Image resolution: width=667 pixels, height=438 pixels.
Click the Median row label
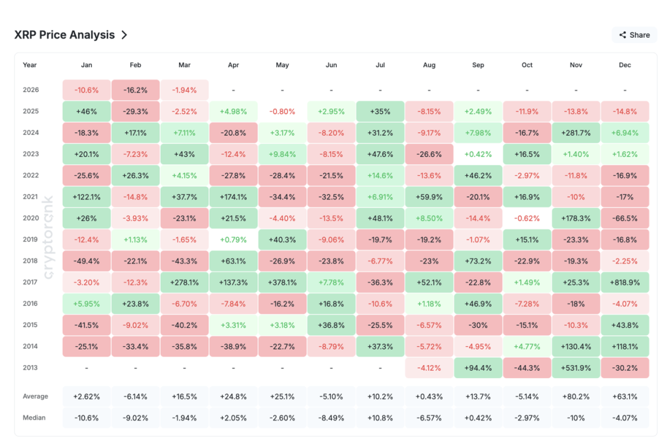(35, 418)
